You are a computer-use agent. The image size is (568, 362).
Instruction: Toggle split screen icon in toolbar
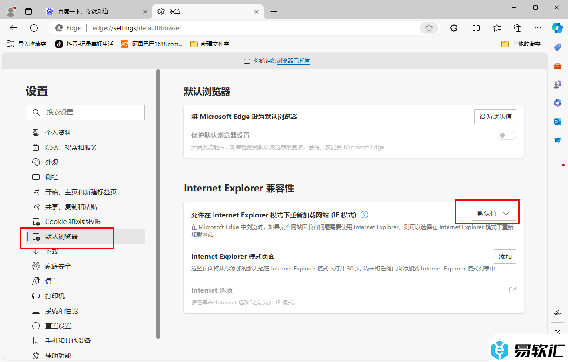click(x=476, y=28)
